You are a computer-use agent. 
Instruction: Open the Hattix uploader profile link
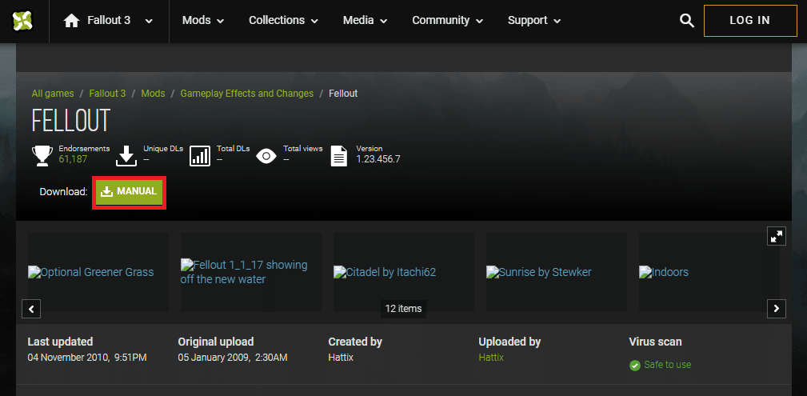491,357
